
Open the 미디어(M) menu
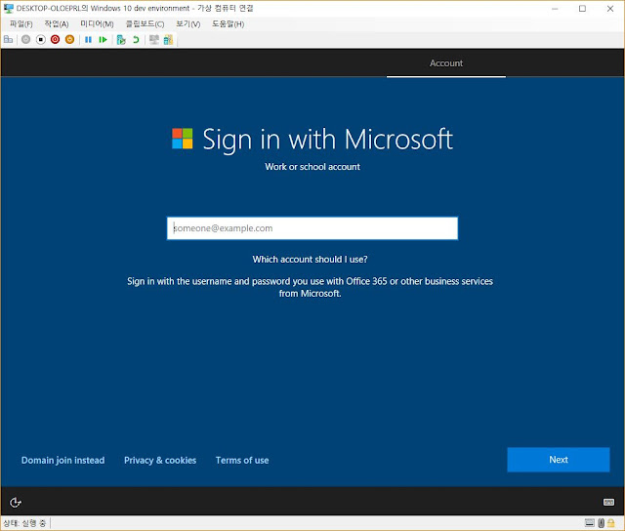(97, 23)
